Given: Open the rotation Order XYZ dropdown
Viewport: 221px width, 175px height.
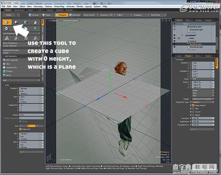Looking at the screenshot, I should pos(203,79).
